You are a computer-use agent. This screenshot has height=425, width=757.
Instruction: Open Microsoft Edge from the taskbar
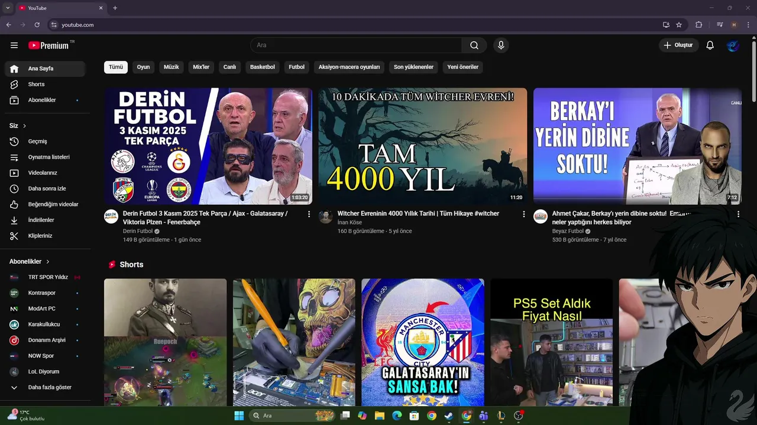point(397,416)
